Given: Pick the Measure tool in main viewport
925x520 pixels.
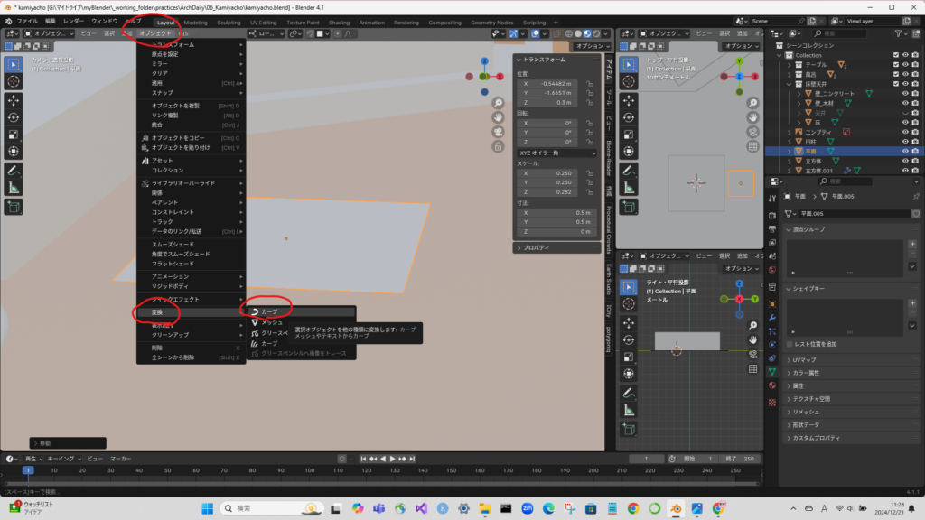Looking at the screenshot, I should tap(14, 187).
